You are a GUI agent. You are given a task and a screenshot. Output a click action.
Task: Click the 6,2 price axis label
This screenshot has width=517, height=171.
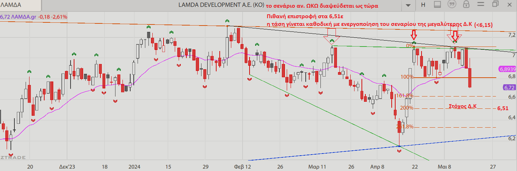click(512, 138)
